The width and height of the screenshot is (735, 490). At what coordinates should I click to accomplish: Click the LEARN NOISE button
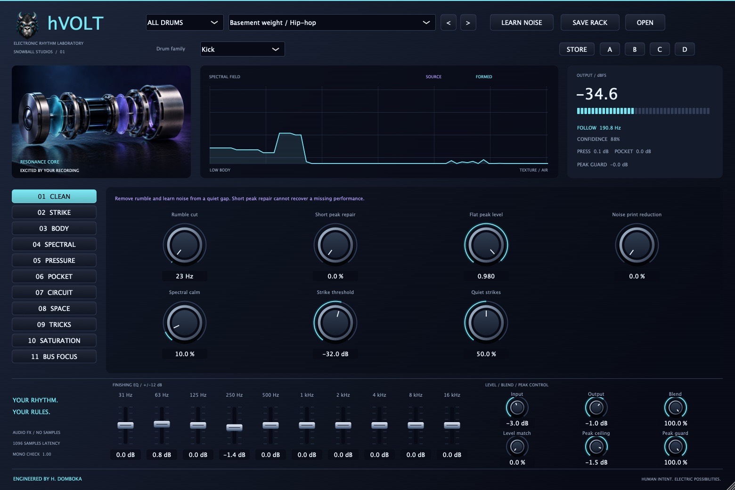click(522, 23)
